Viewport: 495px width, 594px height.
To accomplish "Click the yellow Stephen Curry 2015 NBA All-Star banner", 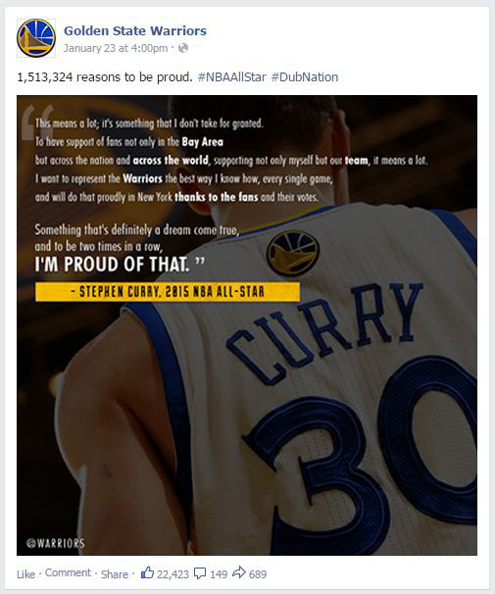I will coord(168,292).
